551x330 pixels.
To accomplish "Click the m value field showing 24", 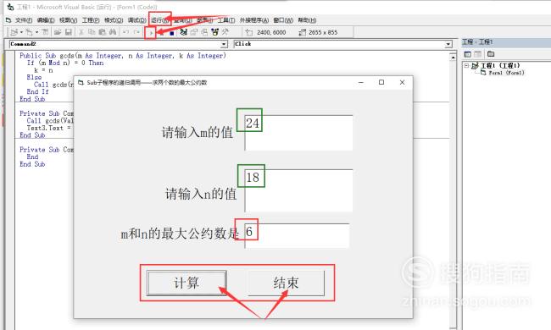I will [298, 133].
